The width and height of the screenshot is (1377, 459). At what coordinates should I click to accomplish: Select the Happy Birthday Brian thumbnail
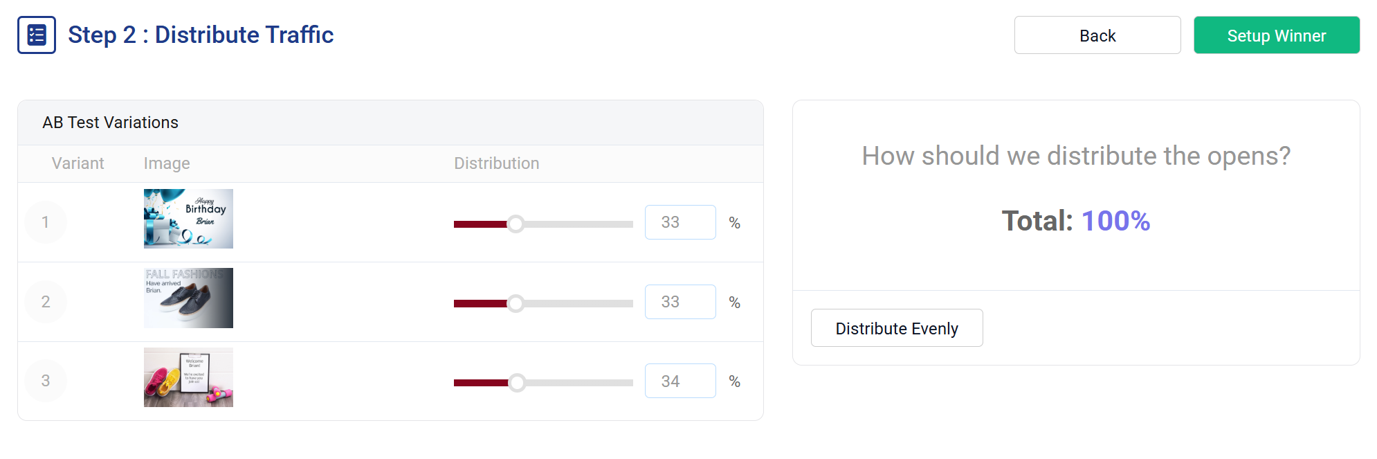[188, 218]
